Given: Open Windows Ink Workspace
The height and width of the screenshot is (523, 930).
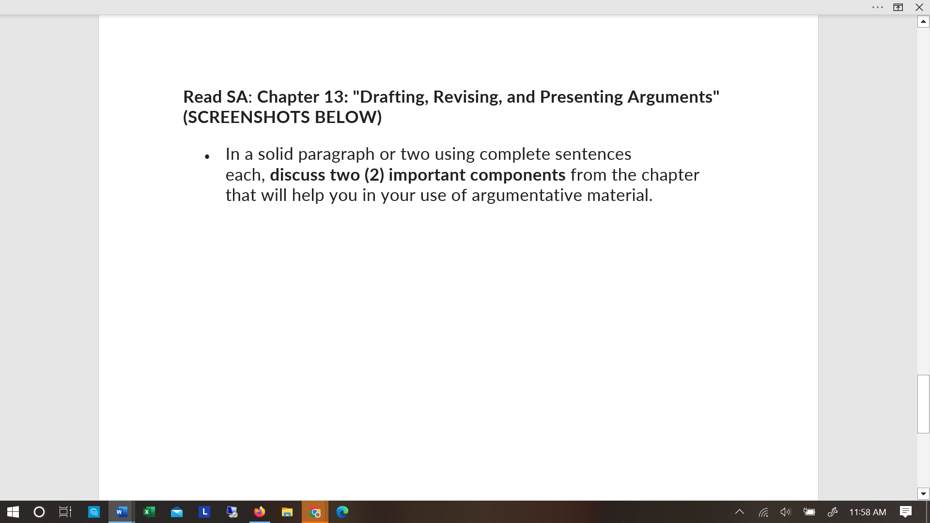Looking at the screenshot, I should tap(833, 512).
